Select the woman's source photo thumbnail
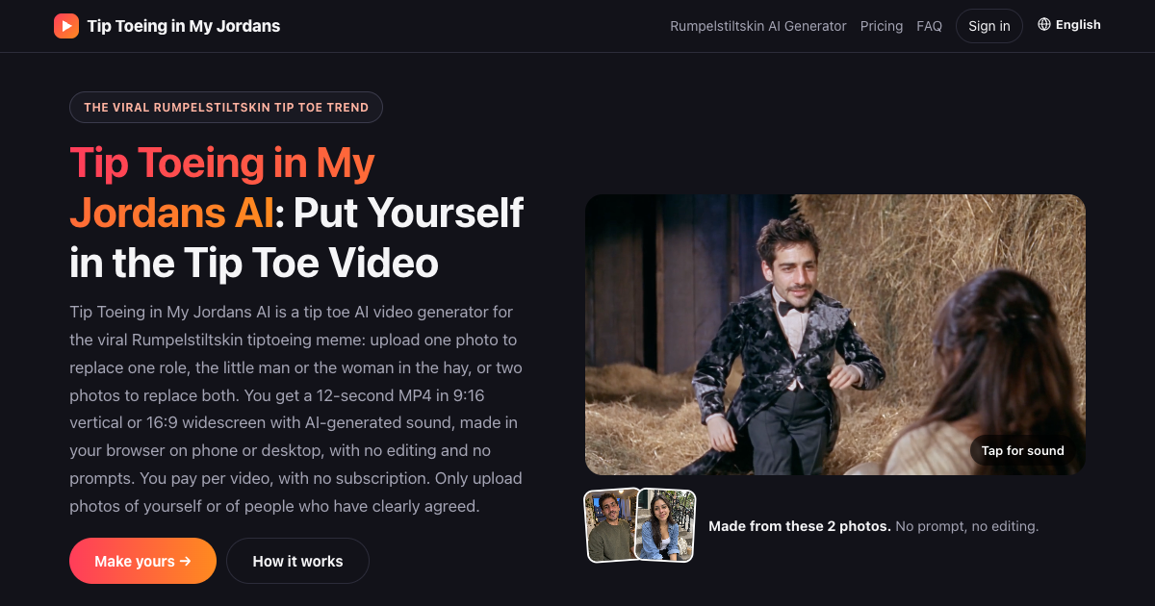 pos(666,525)
